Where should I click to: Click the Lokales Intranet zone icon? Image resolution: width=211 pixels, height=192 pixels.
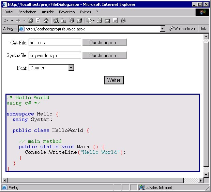tap(141, 188)
